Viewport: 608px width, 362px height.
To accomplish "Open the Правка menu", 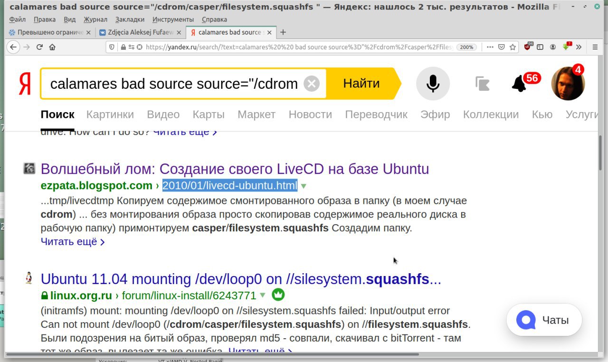I will 44,19.
